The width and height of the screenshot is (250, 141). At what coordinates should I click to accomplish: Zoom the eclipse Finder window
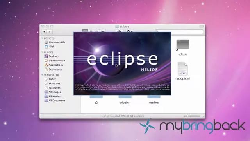tap(52, 26)
